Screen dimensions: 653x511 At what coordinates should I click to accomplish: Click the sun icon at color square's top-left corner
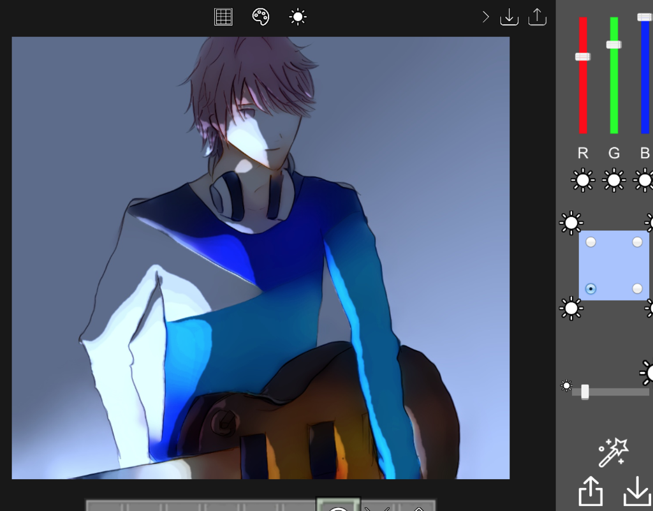(571, 223)
